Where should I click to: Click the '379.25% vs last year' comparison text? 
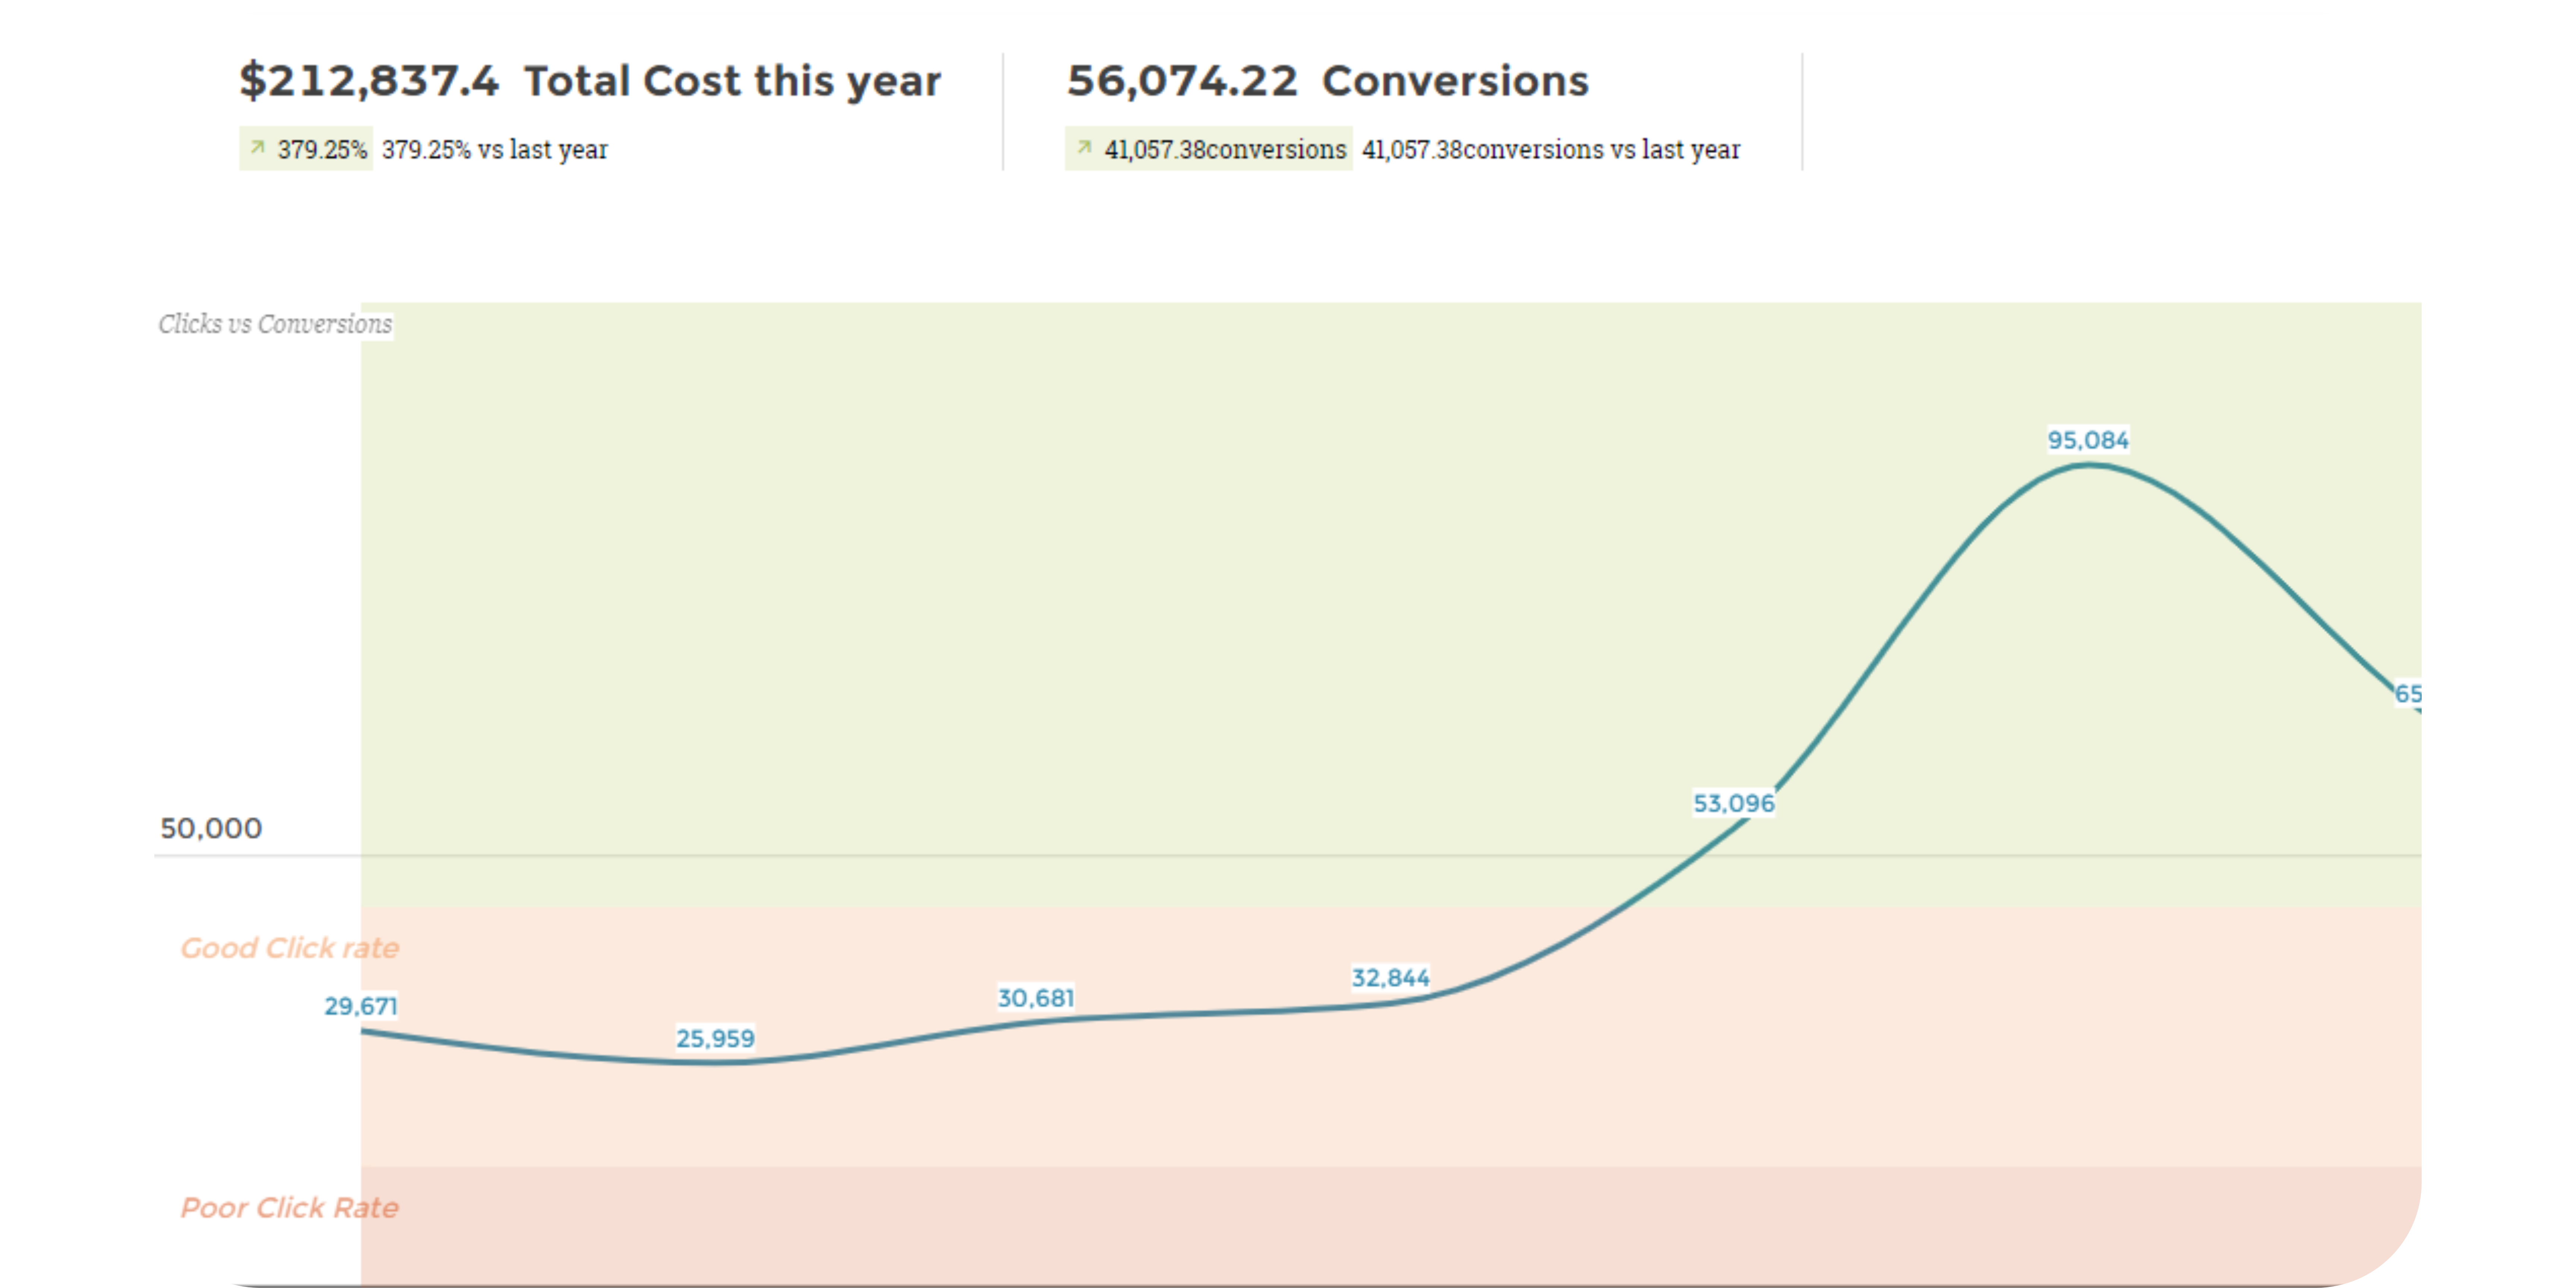click(495, 150)
